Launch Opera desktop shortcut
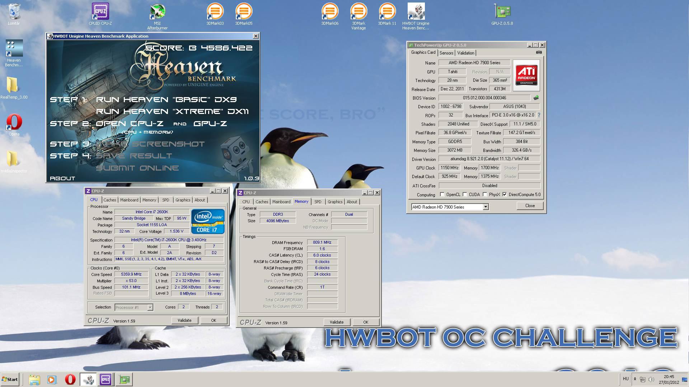 [x=14, y=125]
